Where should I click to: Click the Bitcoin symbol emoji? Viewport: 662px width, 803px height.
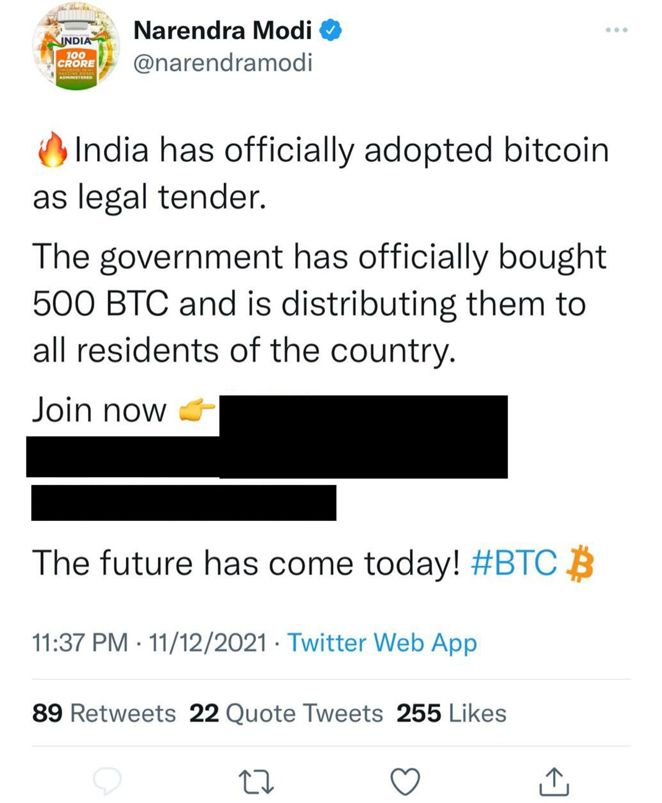point(580,564)
